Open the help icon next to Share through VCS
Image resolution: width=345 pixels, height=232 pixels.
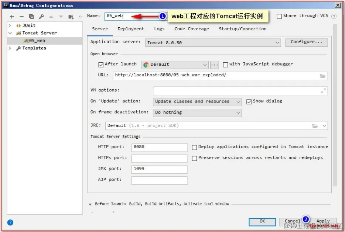334,16
